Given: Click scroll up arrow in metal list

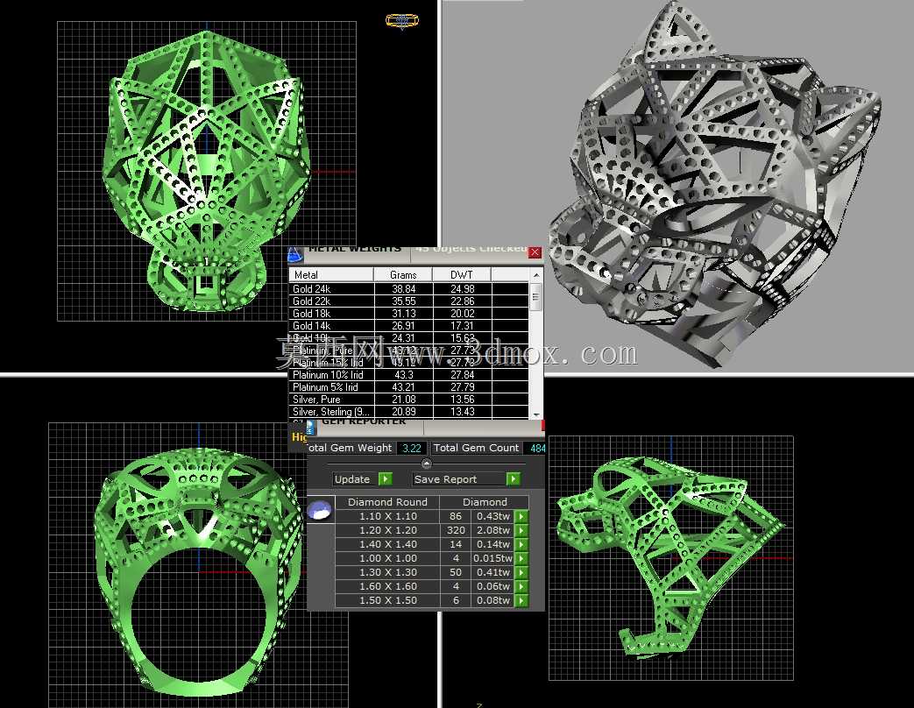Looking at the screenshot, I should (535, 274).
